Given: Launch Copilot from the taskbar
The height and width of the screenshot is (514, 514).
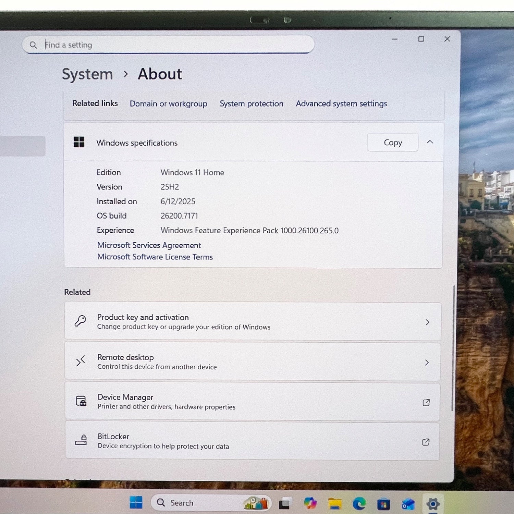Looking at the screenshot, I should (310, 503).
